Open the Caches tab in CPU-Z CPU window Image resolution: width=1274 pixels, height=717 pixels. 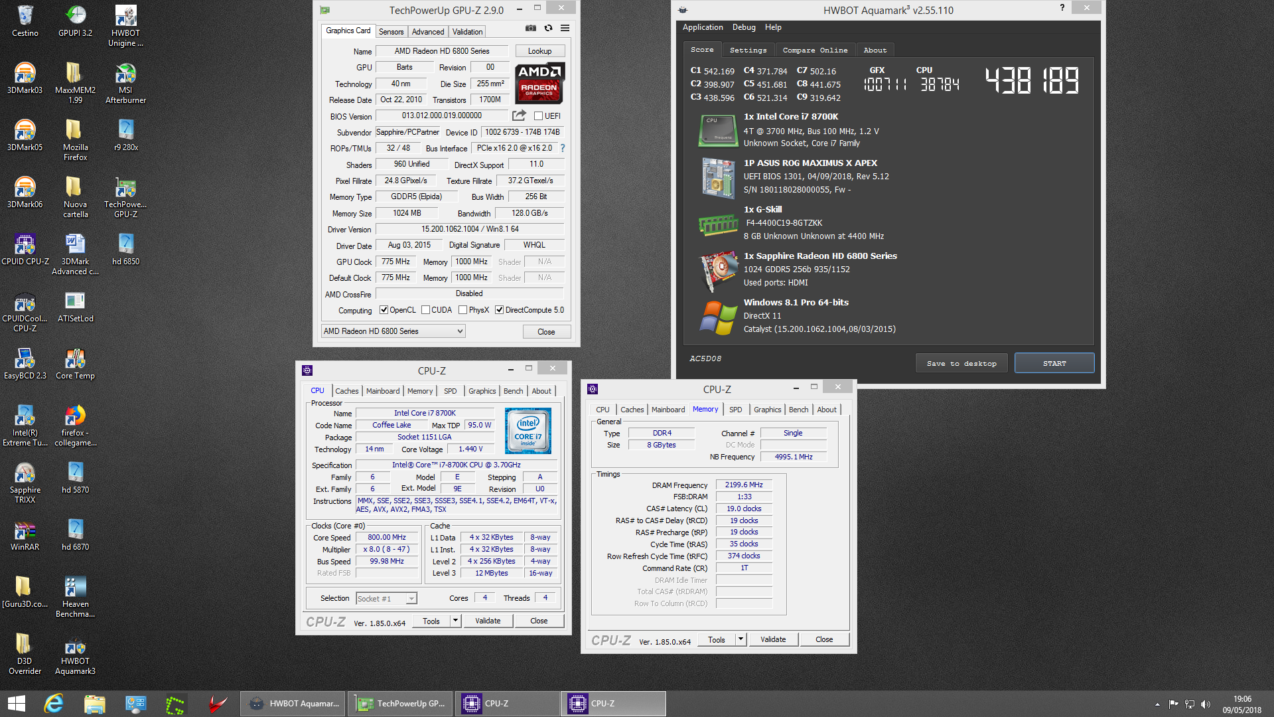[x=346, y=391]
